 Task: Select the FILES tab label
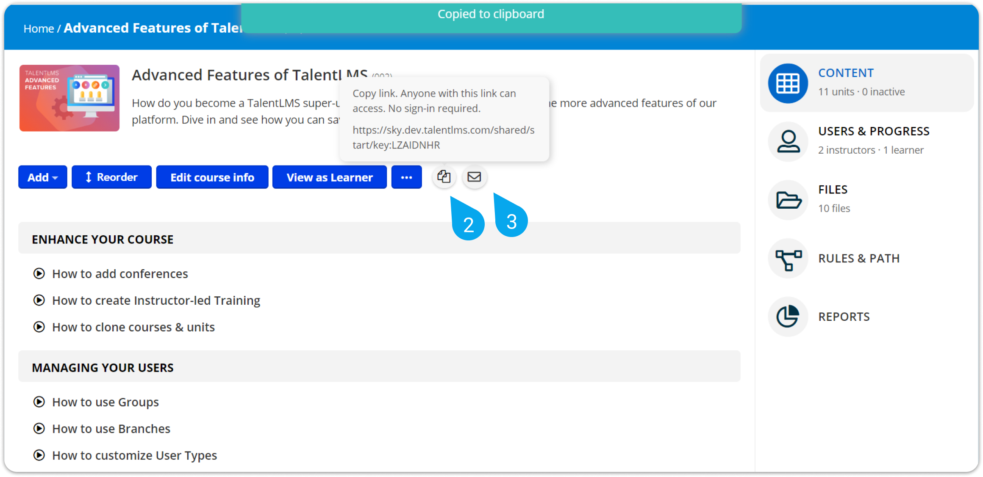click(x=833, y=190)
